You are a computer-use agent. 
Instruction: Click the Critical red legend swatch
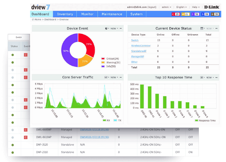103,59
